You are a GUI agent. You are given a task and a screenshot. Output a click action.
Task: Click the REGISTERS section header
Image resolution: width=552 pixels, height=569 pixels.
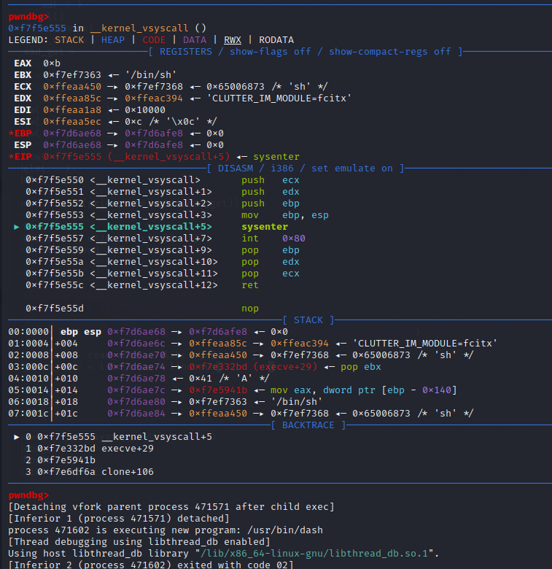[x=306, y=52]
